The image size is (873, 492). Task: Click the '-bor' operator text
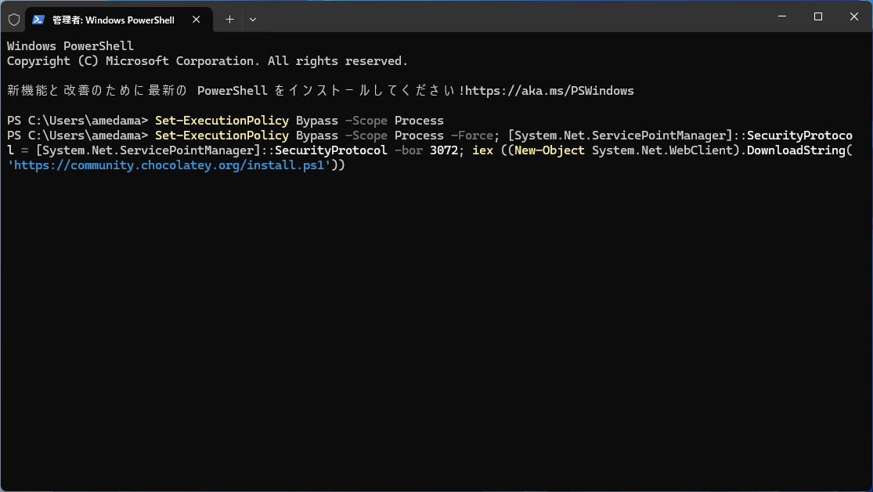click(409, 150)
